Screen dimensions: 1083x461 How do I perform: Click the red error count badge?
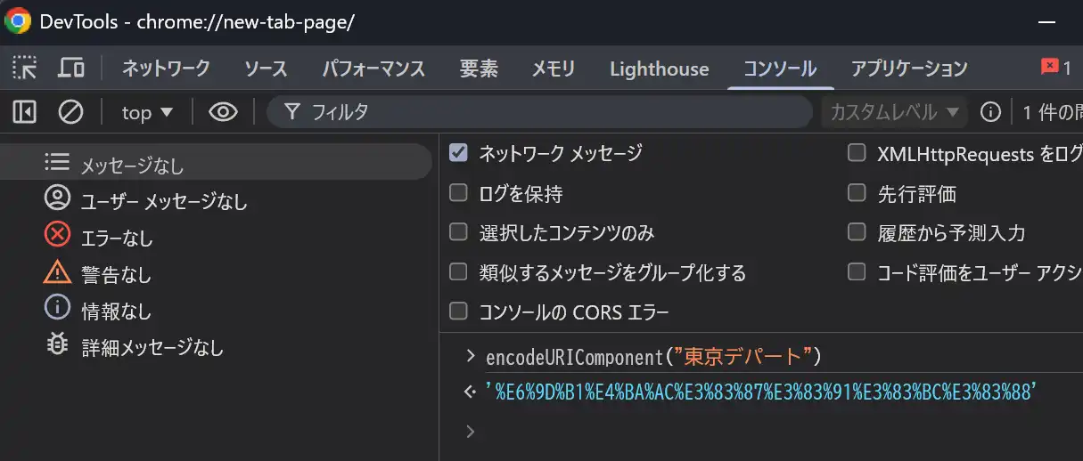pyautogui.click(x=1056, y=68)
